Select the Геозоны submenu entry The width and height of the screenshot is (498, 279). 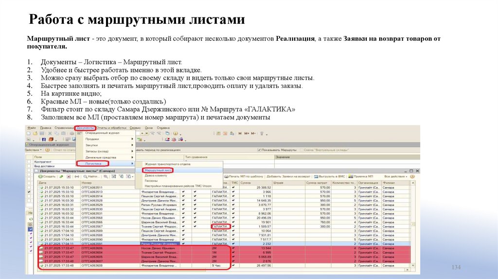coord(151,181)
